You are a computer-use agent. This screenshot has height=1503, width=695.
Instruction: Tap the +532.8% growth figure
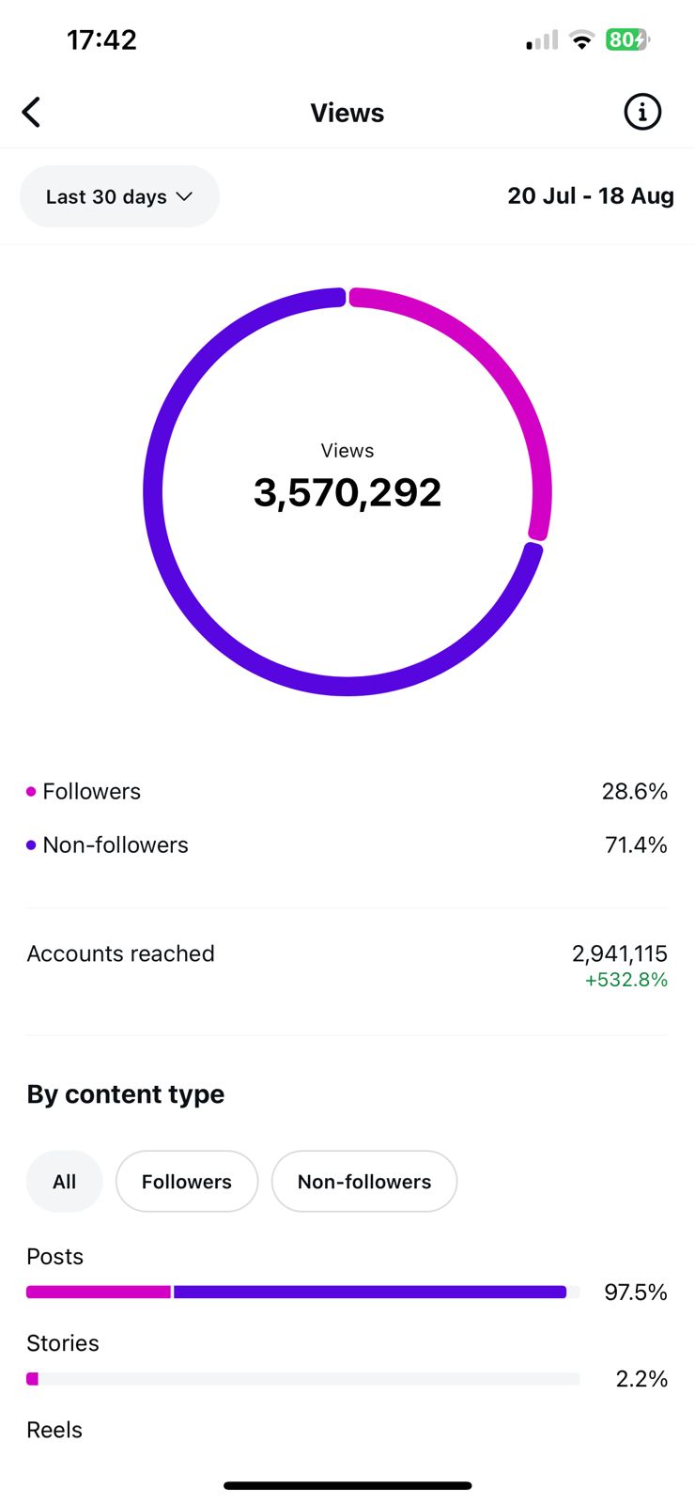pos(626,980)
